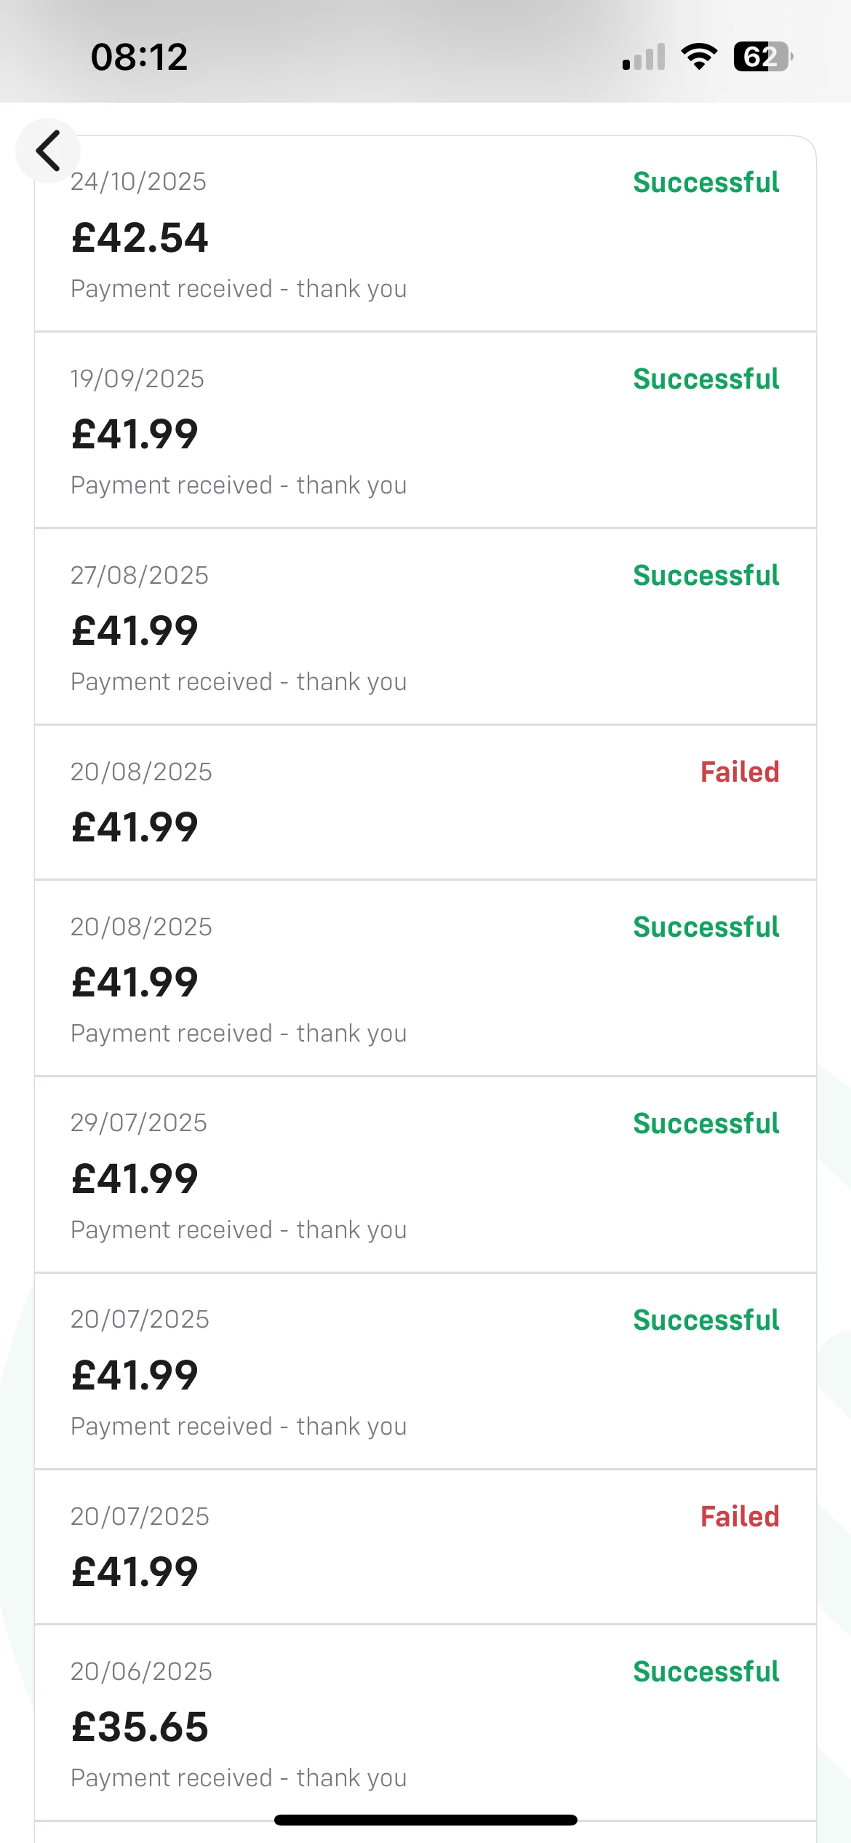This screenshot has width=851, height=1843.
Task: Tap the back arrow button
Action: point(48,151)
